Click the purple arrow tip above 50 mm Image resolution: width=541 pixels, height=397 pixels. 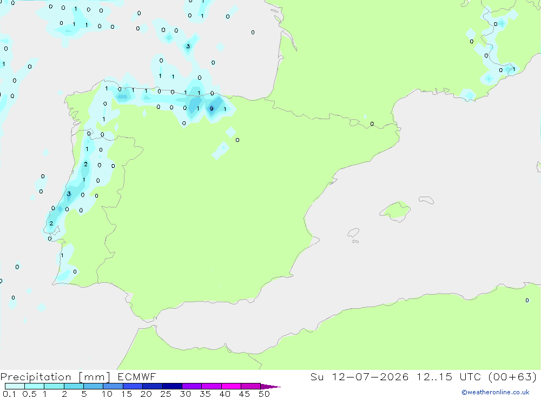[270, 386]
